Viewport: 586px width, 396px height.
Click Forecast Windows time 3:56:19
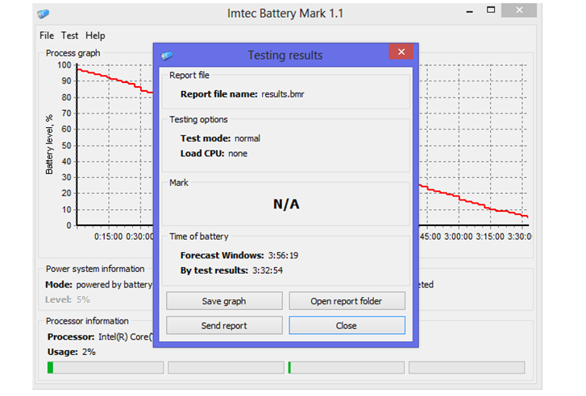283,256
